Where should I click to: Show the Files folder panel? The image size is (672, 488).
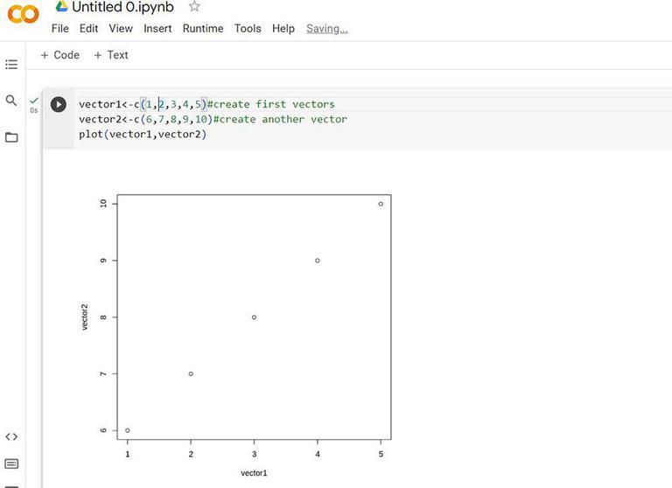(11, 137)
